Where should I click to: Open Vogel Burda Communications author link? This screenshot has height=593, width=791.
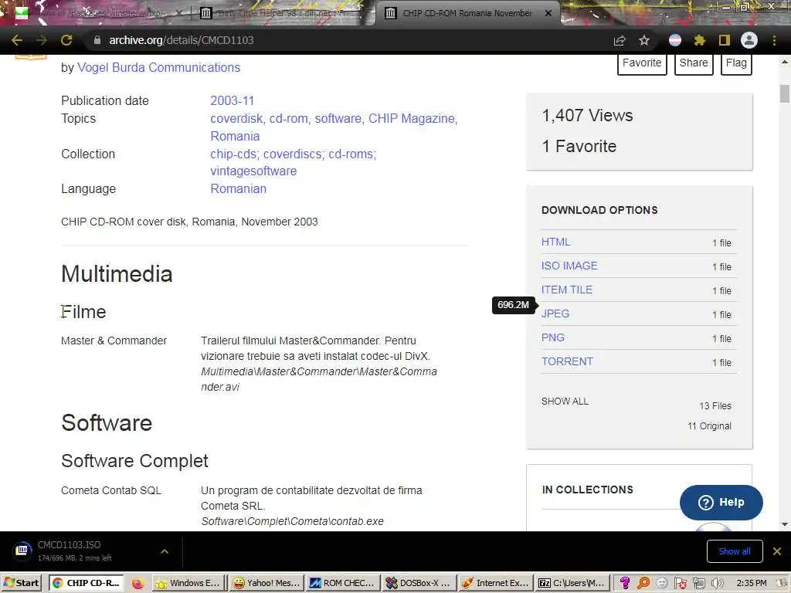point(158,68)
